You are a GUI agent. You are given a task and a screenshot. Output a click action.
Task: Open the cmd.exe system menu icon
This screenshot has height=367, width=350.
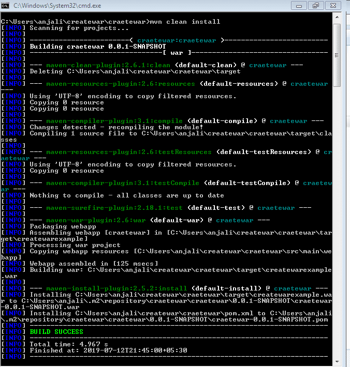click(x=6, y=6)
